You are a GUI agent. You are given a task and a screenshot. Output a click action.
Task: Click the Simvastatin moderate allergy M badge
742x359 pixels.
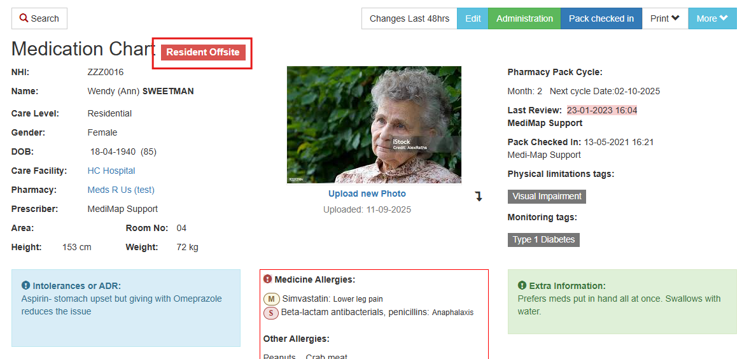[x=271, y=299]
